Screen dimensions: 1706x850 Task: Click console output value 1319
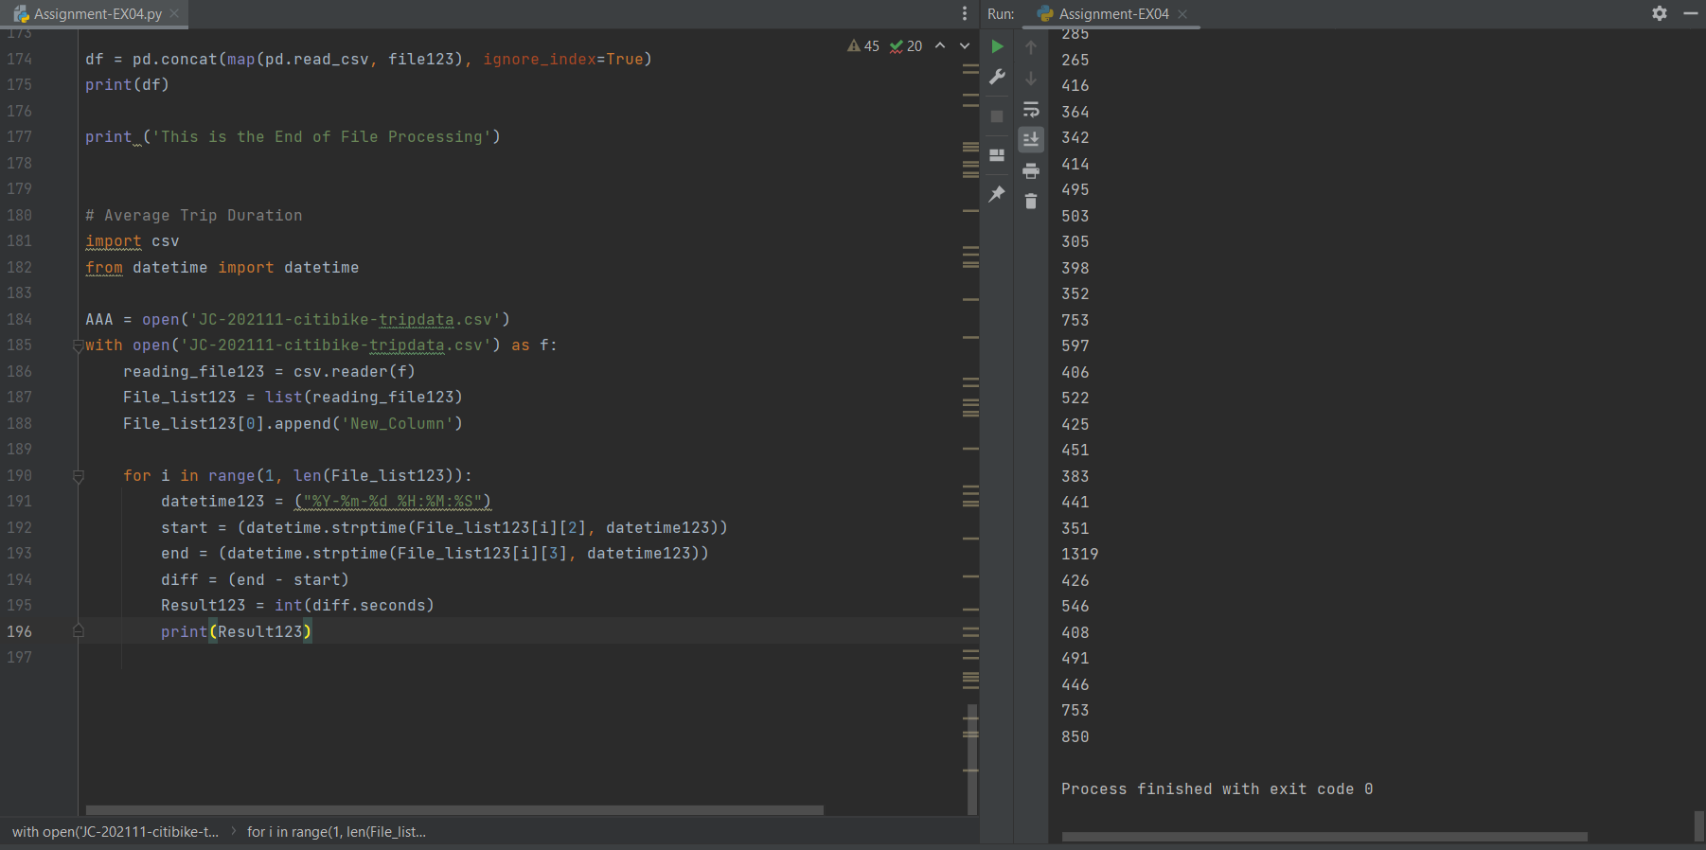click(x=1080, y=555)
